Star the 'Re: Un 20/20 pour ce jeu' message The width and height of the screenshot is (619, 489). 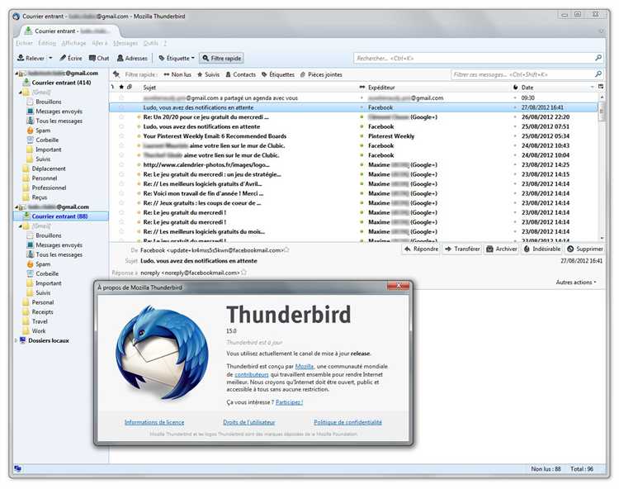121,117
